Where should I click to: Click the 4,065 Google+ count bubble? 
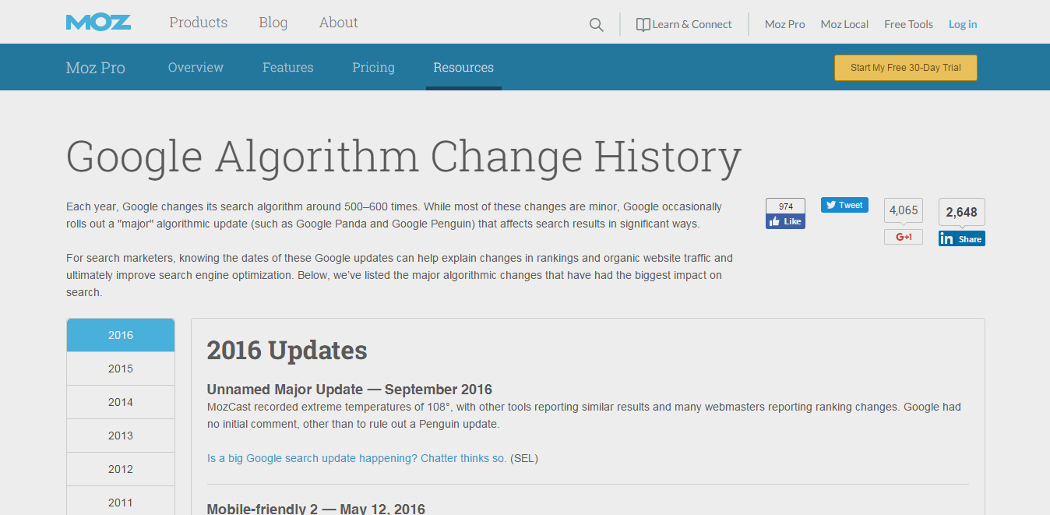pyautogui.click(x=904, y=210)
